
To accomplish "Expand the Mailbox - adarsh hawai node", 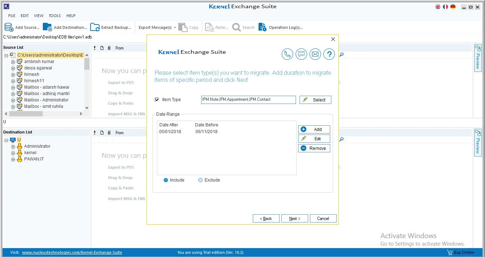I will point(13,88).
